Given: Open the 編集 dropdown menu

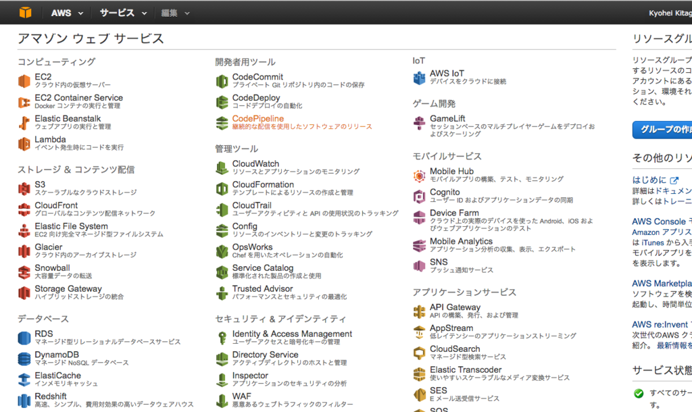Looking at the screenshot, I should coord(175,14).
